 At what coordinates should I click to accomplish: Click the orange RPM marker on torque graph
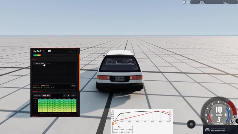pos(124,116)
